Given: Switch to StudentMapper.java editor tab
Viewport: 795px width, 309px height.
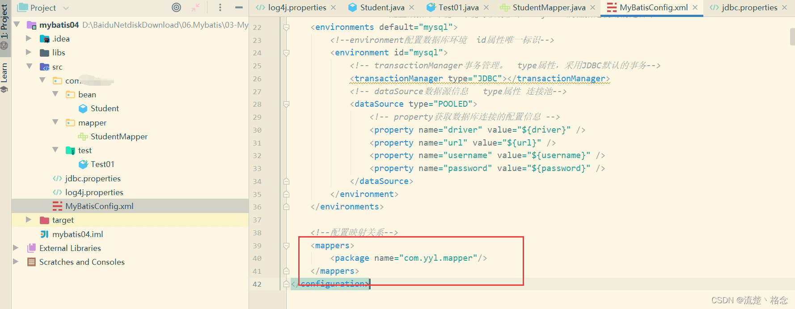Looking at the screenshot, I should 549,8.
